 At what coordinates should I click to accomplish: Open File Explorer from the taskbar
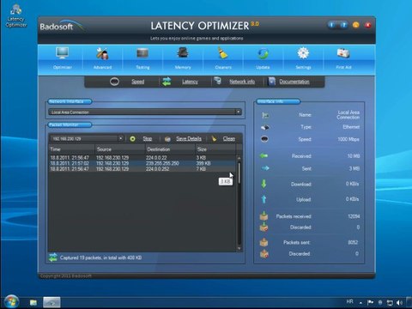(x=33, y=302)
